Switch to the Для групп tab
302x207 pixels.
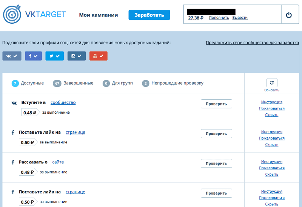(x=118, y=83)
